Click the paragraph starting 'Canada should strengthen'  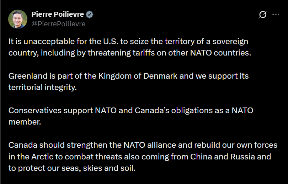point(142,156)
